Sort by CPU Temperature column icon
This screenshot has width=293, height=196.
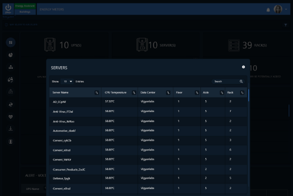(134, 93)
